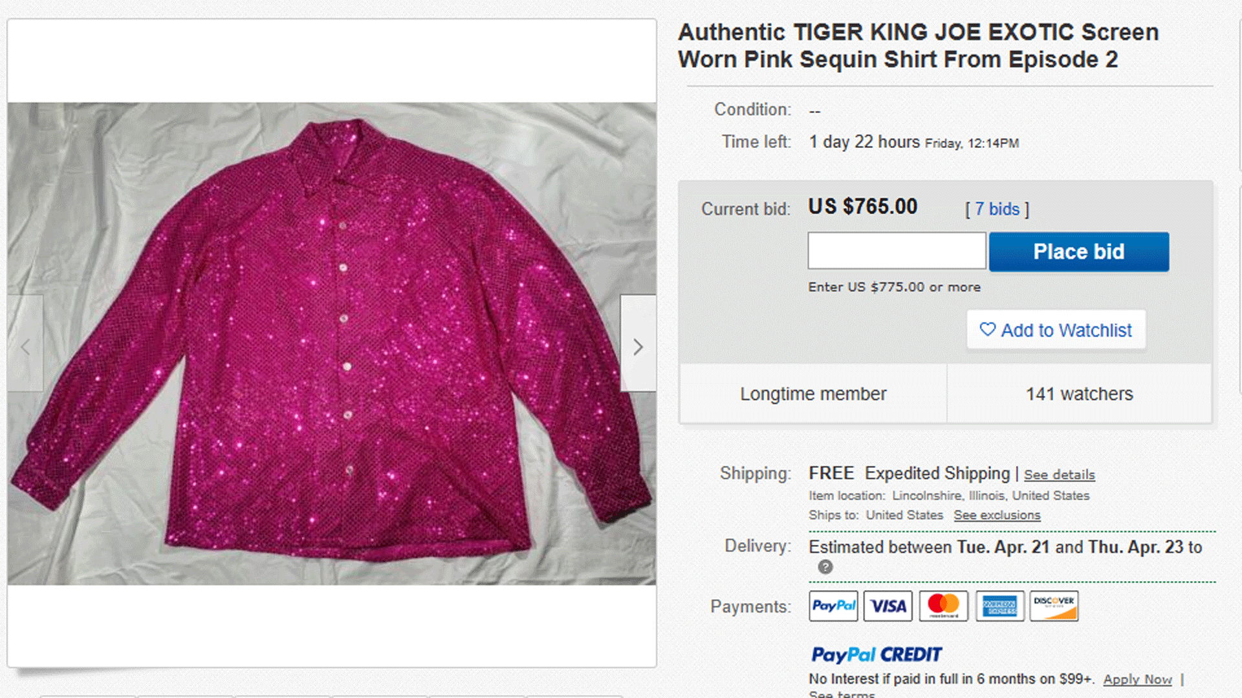This screenshot has width=1242, height=698.
Task: Click Apply Now for PayPal Credit
Action: 1137,679
